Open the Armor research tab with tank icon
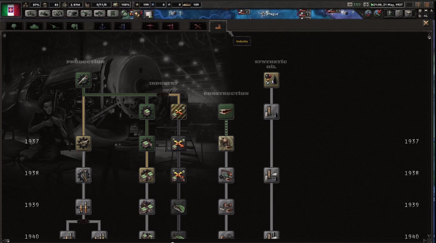This screenshot has height=243, width=436. (34, 26)
